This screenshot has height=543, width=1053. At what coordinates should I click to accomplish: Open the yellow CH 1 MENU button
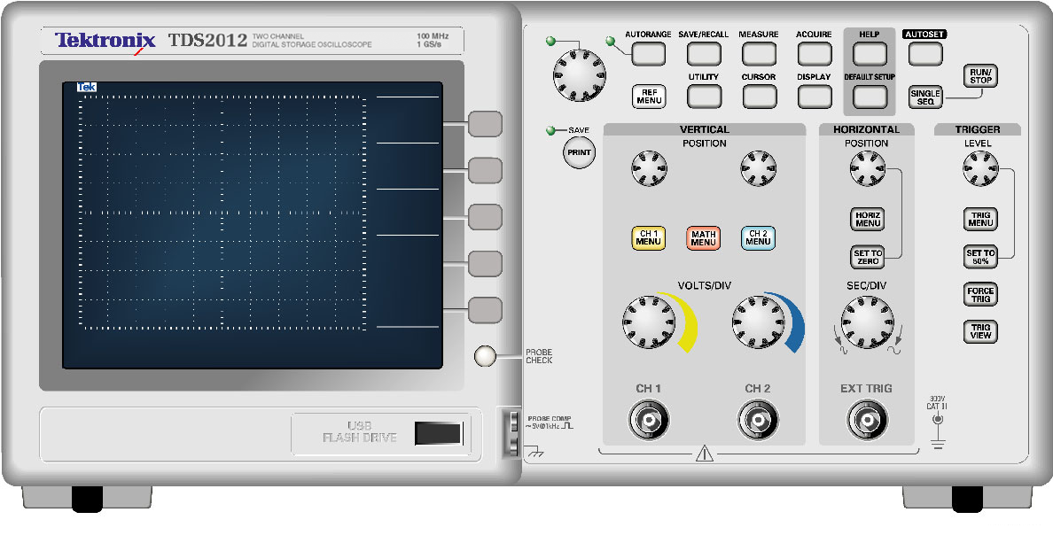[x=648, y=238]
